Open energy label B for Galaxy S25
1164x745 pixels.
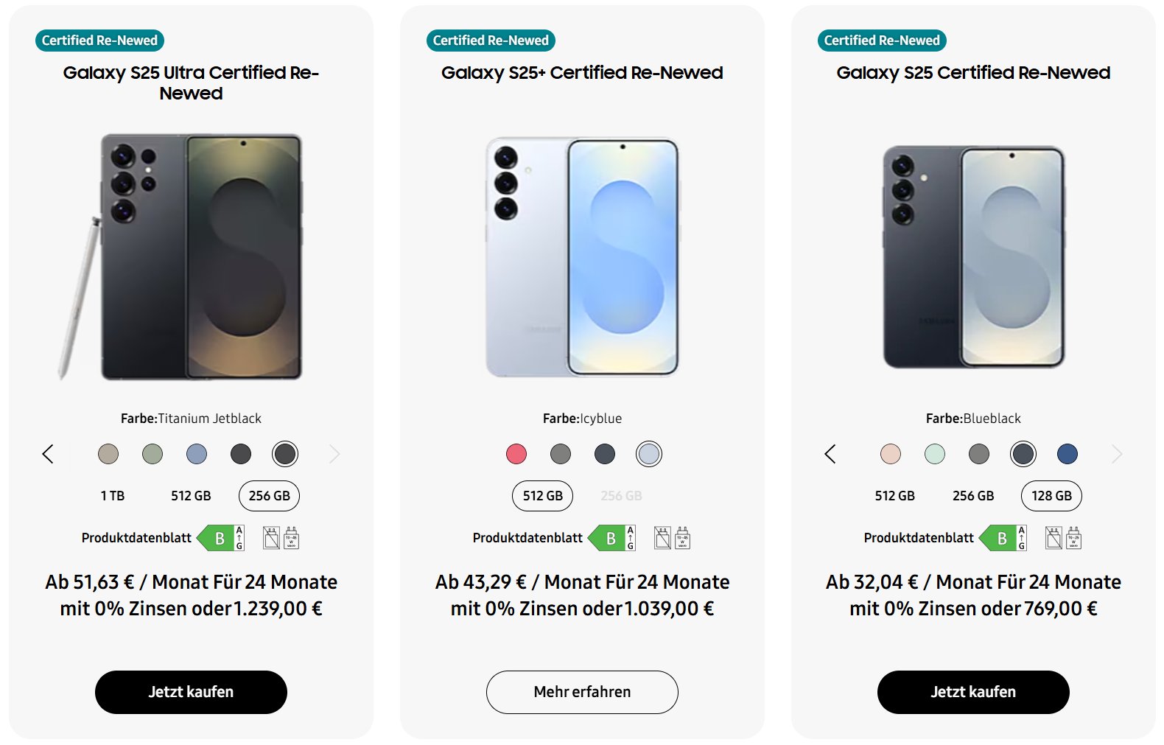tap(1003, 538)
